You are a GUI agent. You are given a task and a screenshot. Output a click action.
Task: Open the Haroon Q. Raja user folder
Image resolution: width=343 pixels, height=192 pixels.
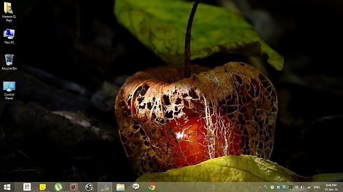(x=9, y=11)
